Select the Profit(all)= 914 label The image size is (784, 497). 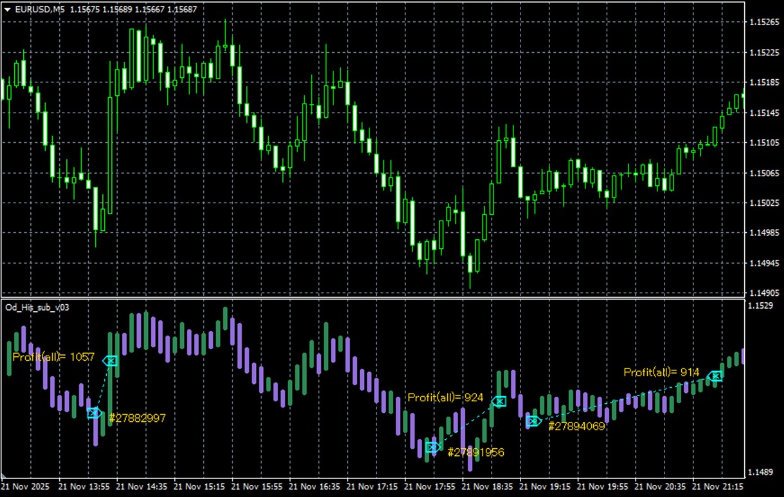pyautogui.click(x=662, y=372)
